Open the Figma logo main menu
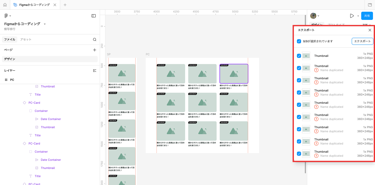Viewport: 375px width, 185px height. (6, 16)
